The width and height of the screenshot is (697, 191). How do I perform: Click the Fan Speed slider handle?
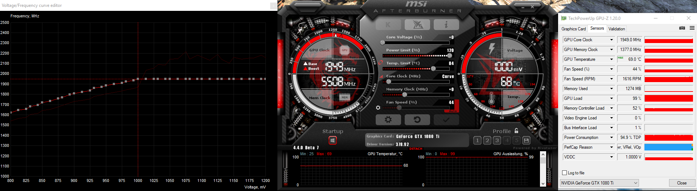point(399,107)
